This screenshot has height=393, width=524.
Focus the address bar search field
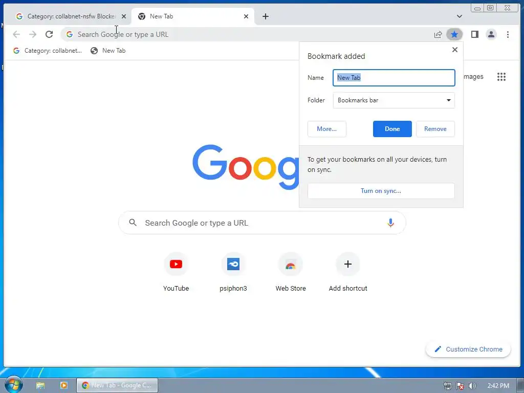[x=247, y=34]
